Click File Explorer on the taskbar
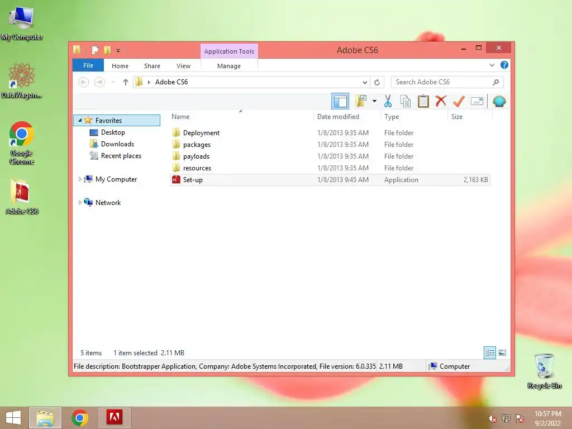 tap(45, 418)
